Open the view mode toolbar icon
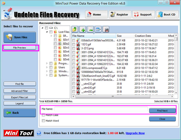This screenshot has height=140, width=181. click(98, 30)
